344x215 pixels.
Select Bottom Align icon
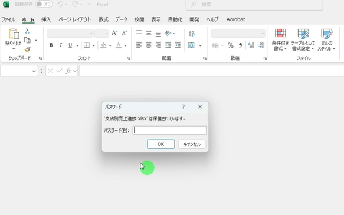pos(158,34)
